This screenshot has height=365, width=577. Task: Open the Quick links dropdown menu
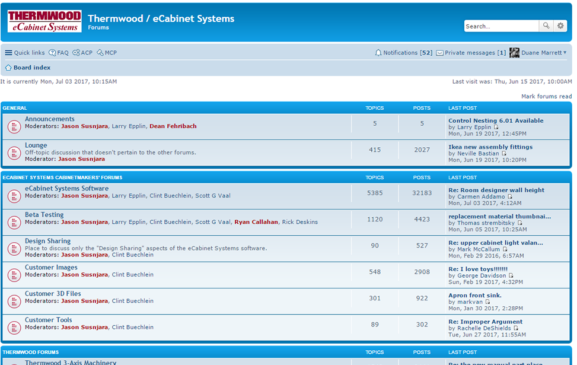pyautogui.click(x=25, y=53)
